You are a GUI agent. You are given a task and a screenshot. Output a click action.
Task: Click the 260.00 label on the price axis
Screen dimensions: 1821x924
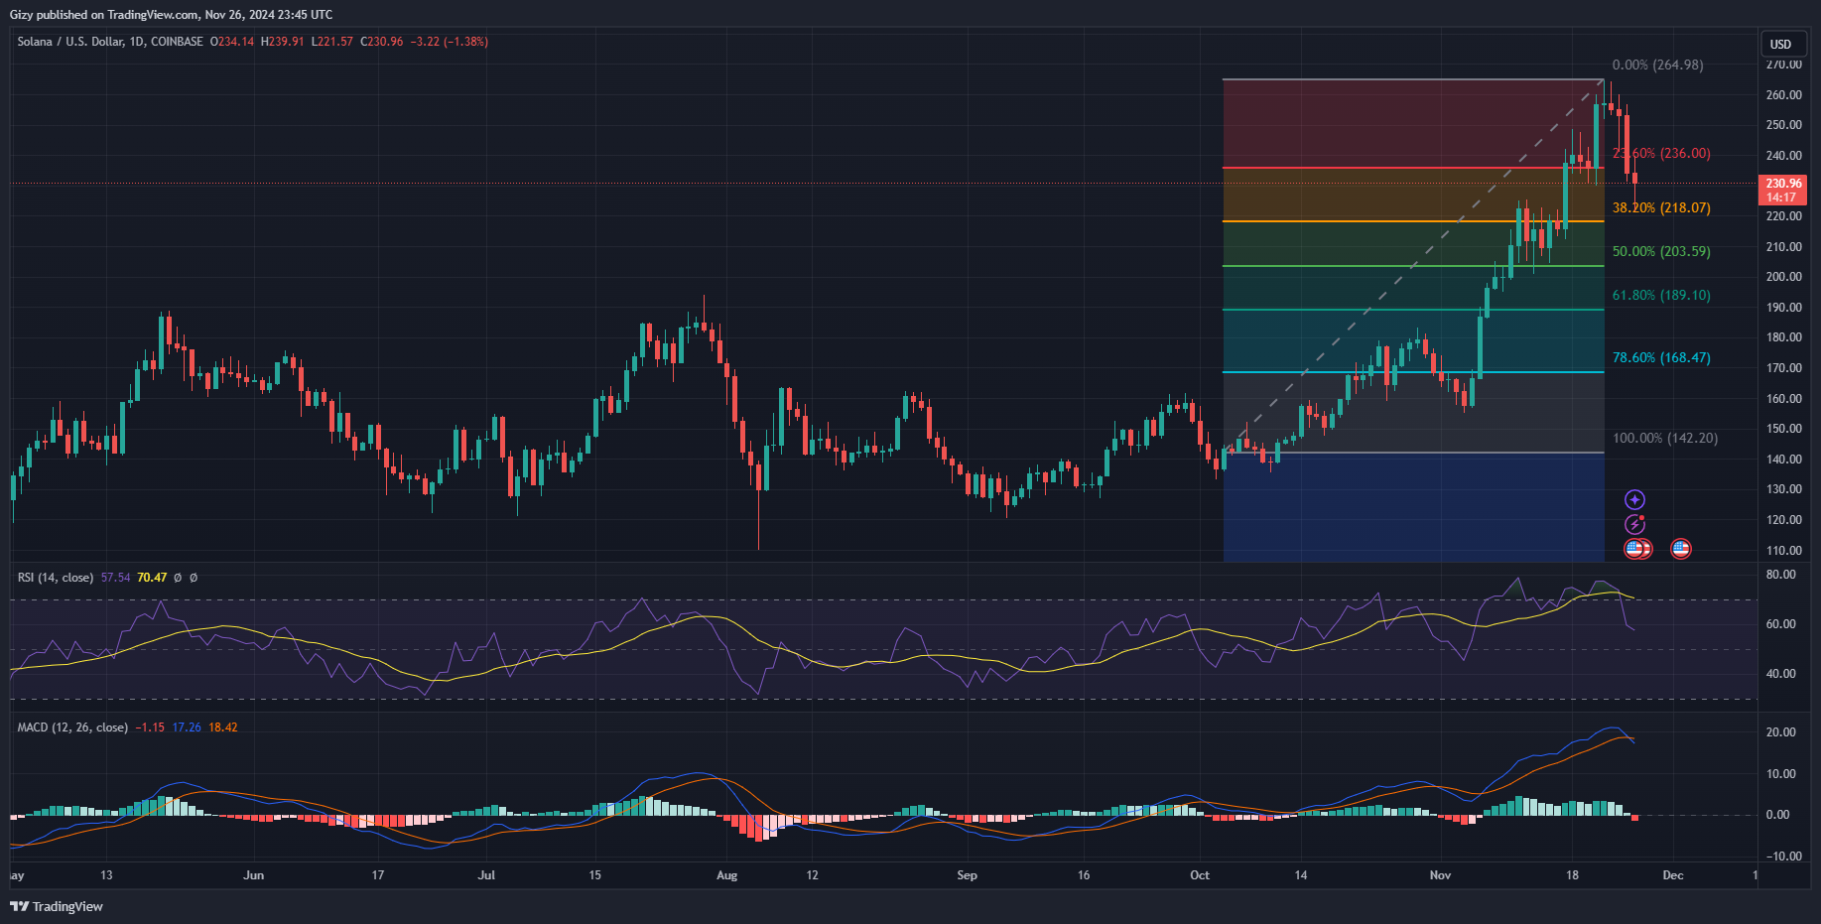click(1783, 95)
